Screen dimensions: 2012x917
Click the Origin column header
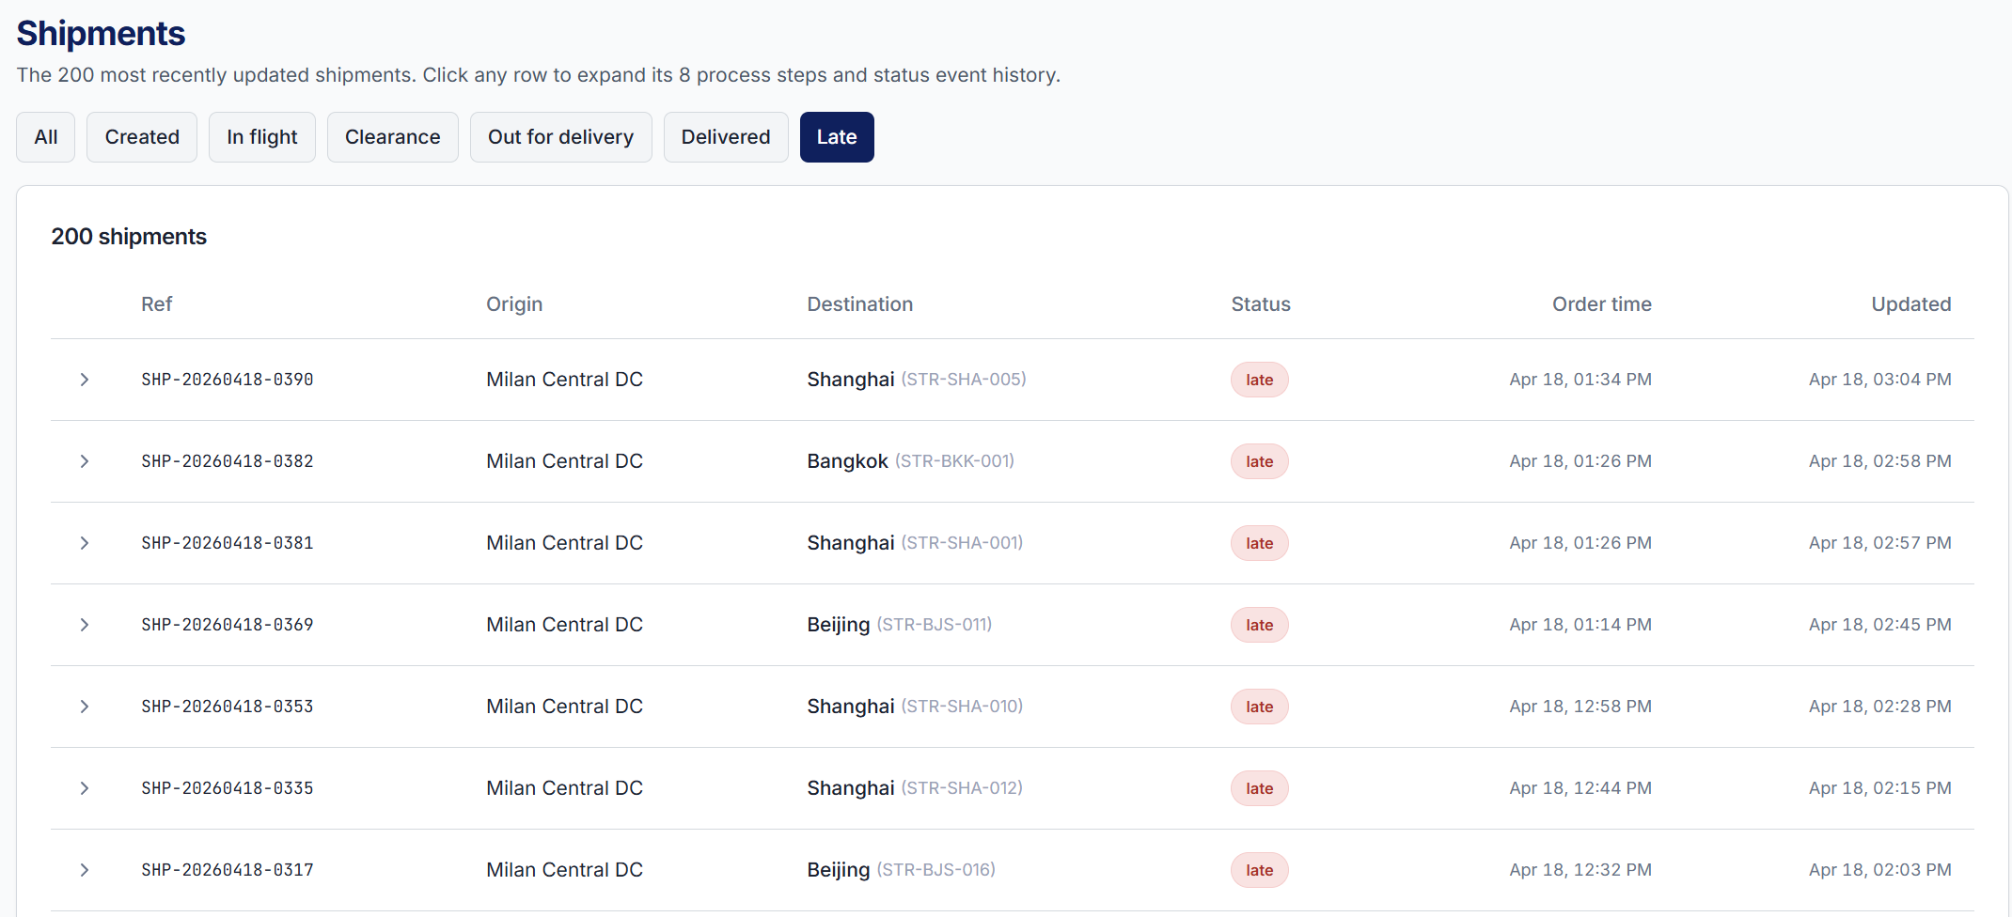click(x=514, y=304)
